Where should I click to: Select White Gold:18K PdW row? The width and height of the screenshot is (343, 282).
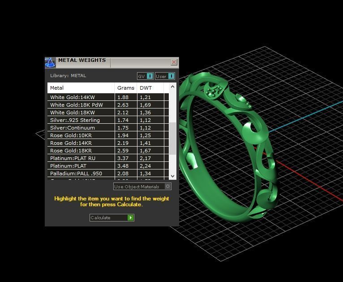tap(108, 105)
